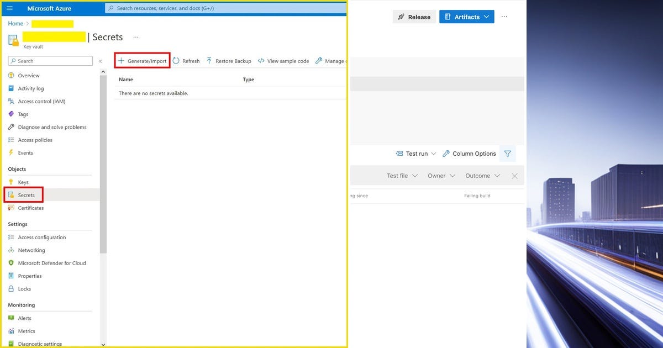Expand the Outcome filter dropdown
Image resolution: width=663 pixels, height=348 pixels.
pyautogui.click(x=482, y=175)
